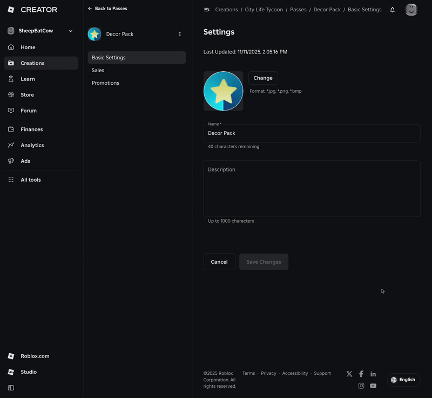
Task: Click the Decor Pack star thumbnail
Action: [94, 34]
